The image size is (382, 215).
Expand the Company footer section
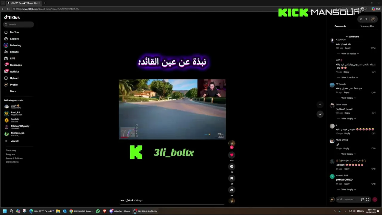tap(11, 150)
